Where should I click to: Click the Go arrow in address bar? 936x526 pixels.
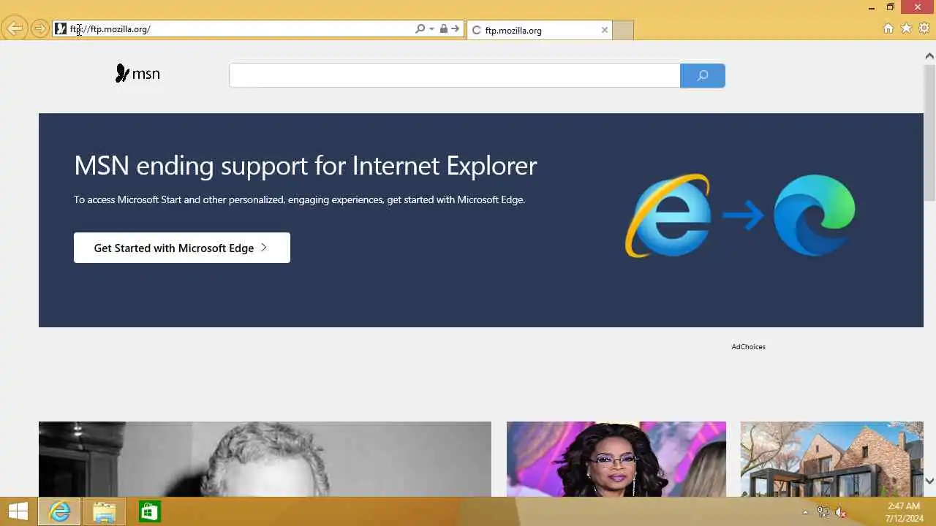tap(455, 29)
